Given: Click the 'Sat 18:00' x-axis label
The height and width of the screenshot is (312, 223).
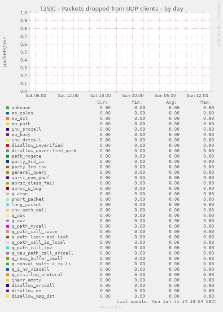Looking at the screenshot, I should click(x=101, y=96).
